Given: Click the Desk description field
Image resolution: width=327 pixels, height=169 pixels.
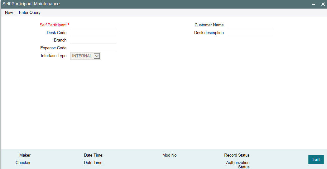Looking at the screenshot, I should coord(250,33).
